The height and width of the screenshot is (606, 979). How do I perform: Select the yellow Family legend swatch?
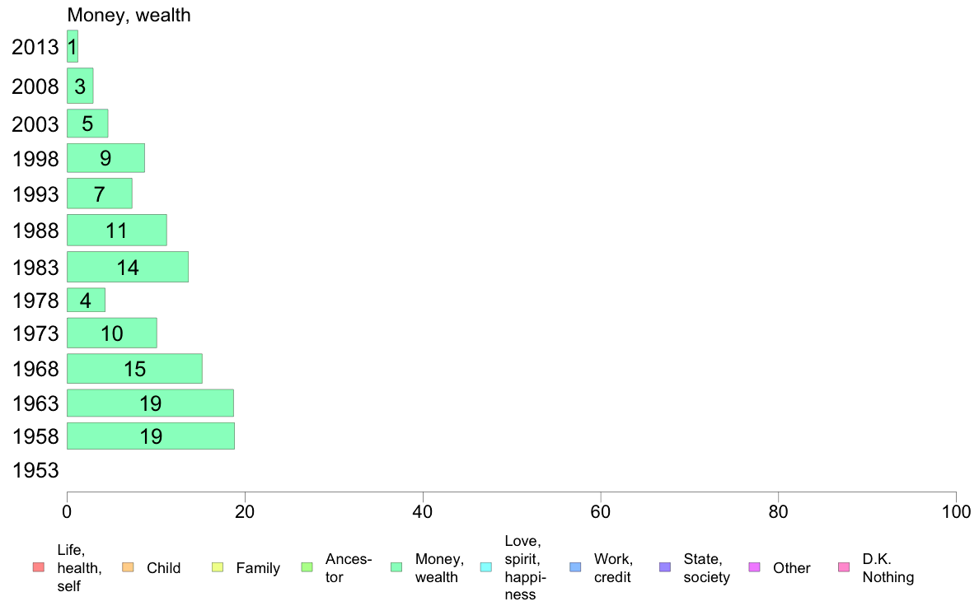click(x=218, y=567)
